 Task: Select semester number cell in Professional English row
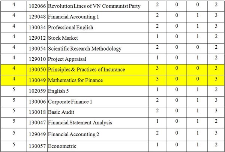[14, 27]
